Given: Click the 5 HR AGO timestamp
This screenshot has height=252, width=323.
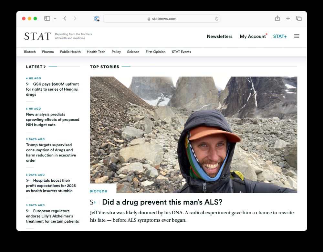Looking at the screenshot, I should [33, 109].
